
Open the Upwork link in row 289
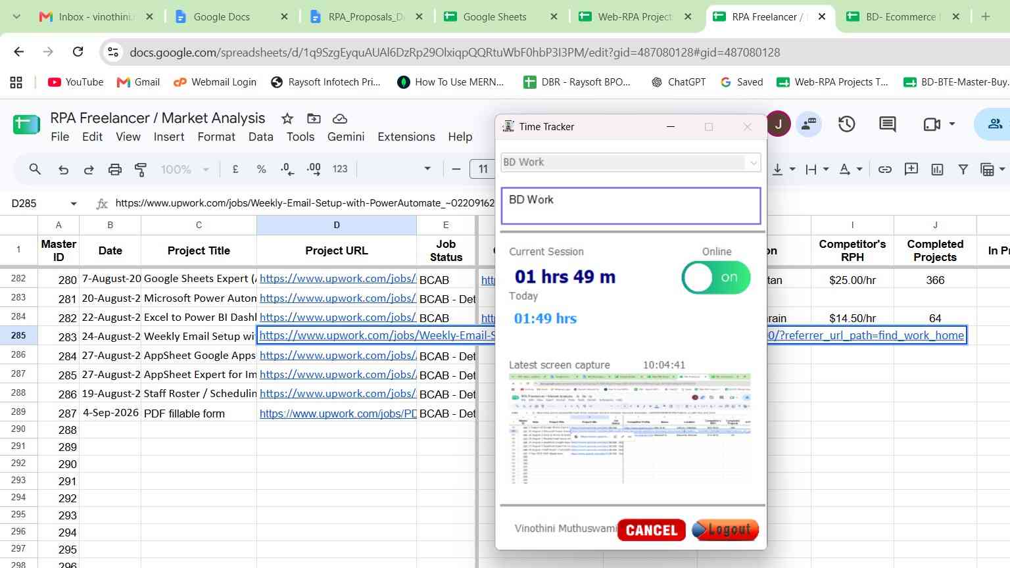[x=338, y=414]
